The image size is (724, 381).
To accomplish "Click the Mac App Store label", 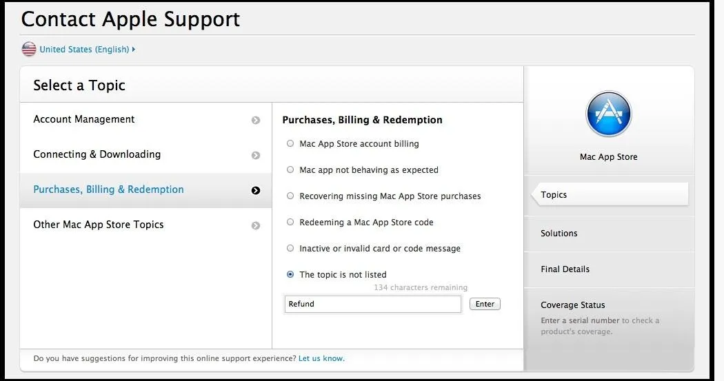I will coord(609,157).
